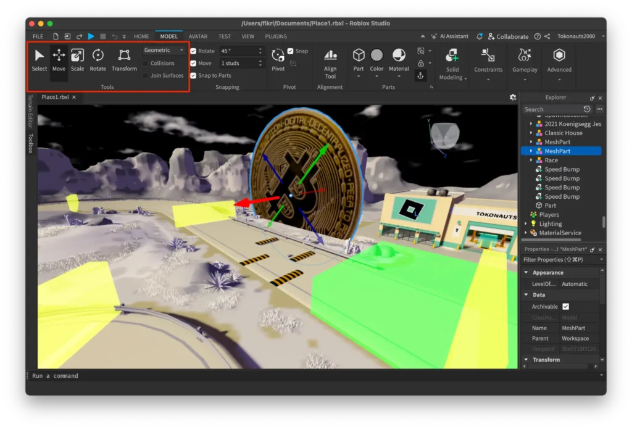The height and width of the screenshot is (429, 632).
Task: Open the Toolbox side panel tab
Action: point(30,144)
